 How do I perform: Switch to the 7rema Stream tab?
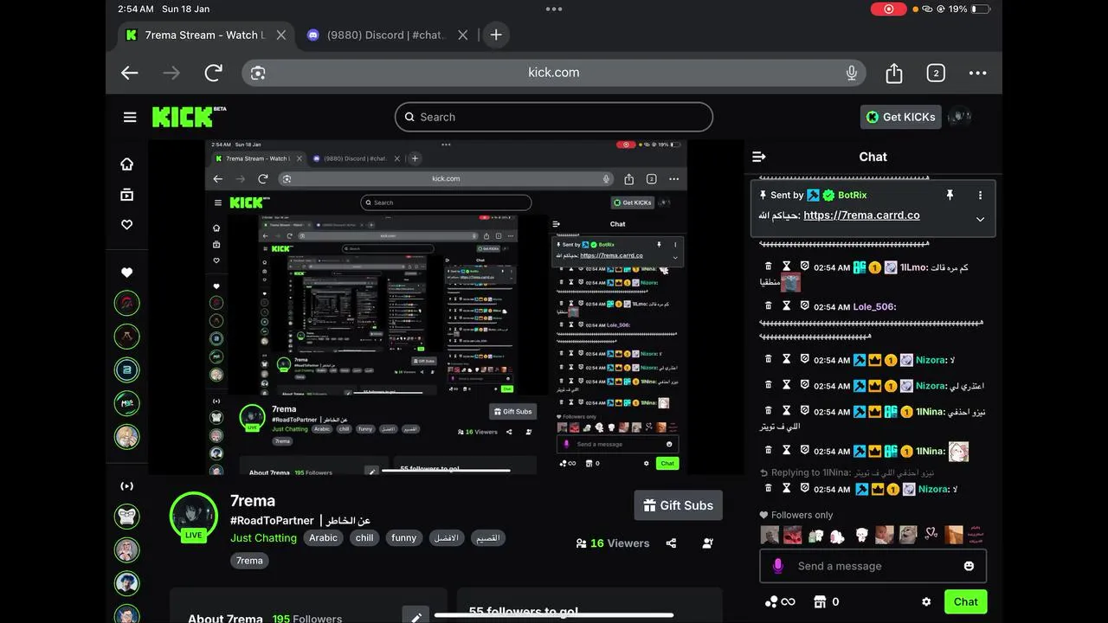(x=205, y=35)
